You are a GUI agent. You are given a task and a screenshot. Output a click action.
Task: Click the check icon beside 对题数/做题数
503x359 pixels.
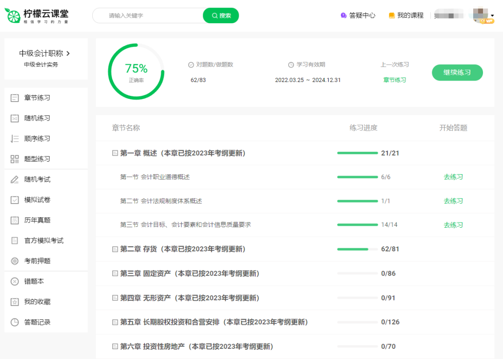(191, 65)
